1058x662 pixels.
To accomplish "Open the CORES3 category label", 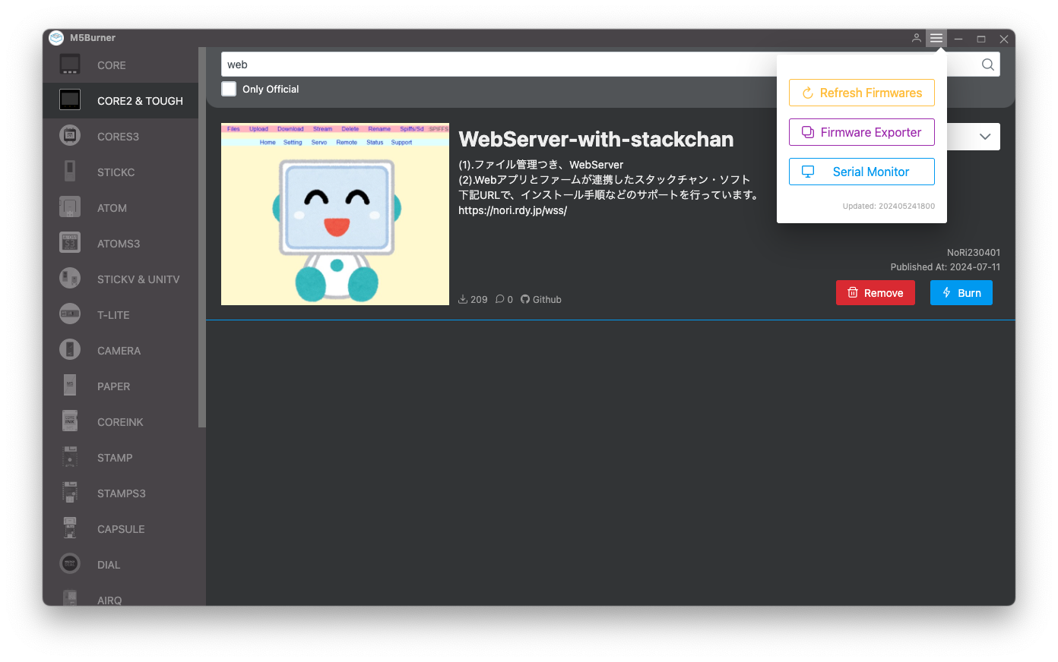I will pos(118,137).
